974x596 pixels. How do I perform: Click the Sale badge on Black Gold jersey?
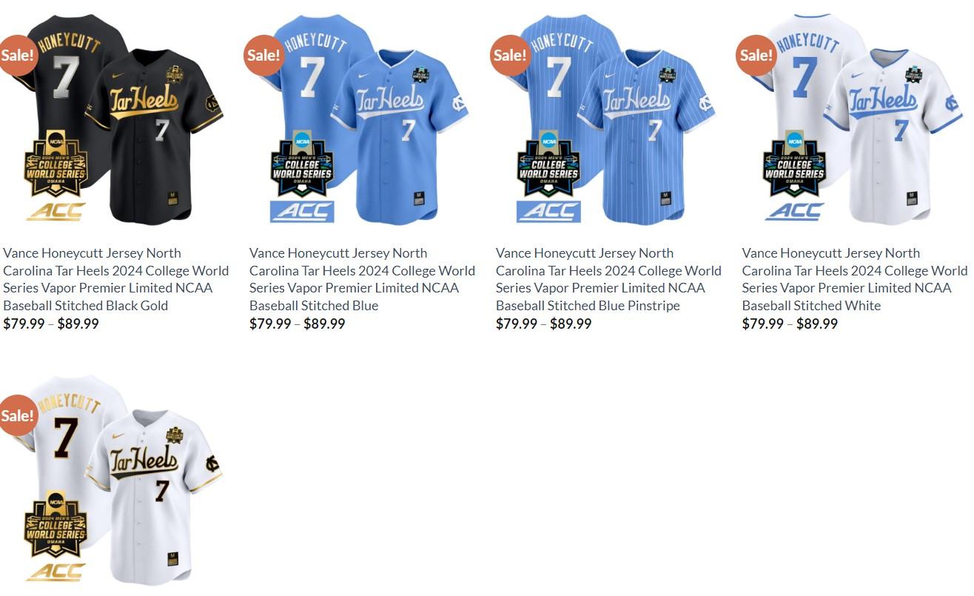coord(16,55)
